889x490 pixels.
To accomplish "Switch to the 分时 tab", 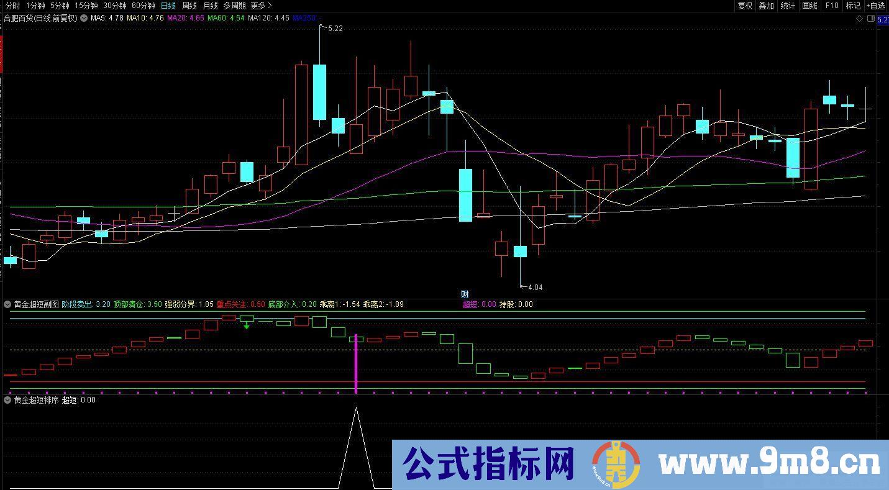I will [12, 6].
